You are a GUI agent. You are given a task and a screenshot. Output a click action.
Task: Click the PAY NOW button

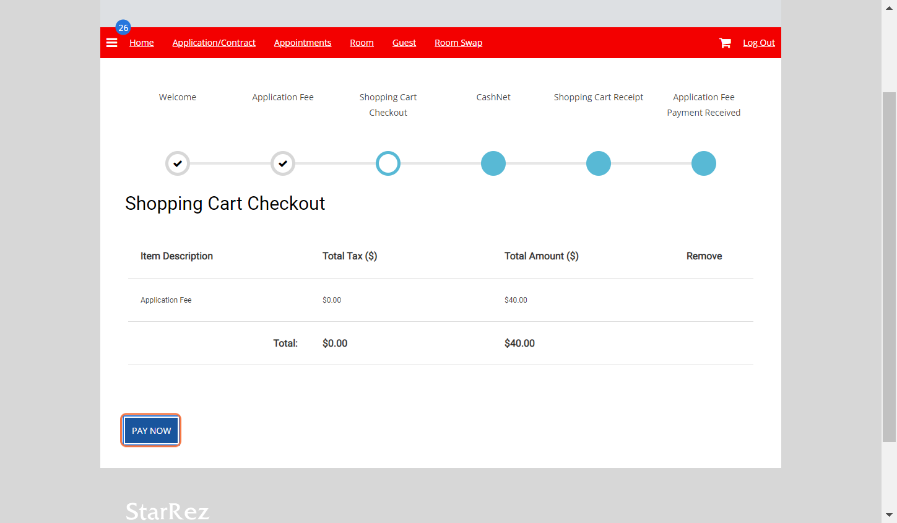click(151, 431)
